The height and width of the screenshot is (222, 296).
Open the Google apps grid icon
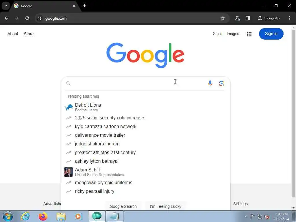click(x=249, y=34)
